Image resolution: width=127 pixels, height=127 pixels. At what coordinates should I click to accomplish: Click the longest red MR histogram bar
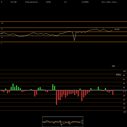click(56, 98)
